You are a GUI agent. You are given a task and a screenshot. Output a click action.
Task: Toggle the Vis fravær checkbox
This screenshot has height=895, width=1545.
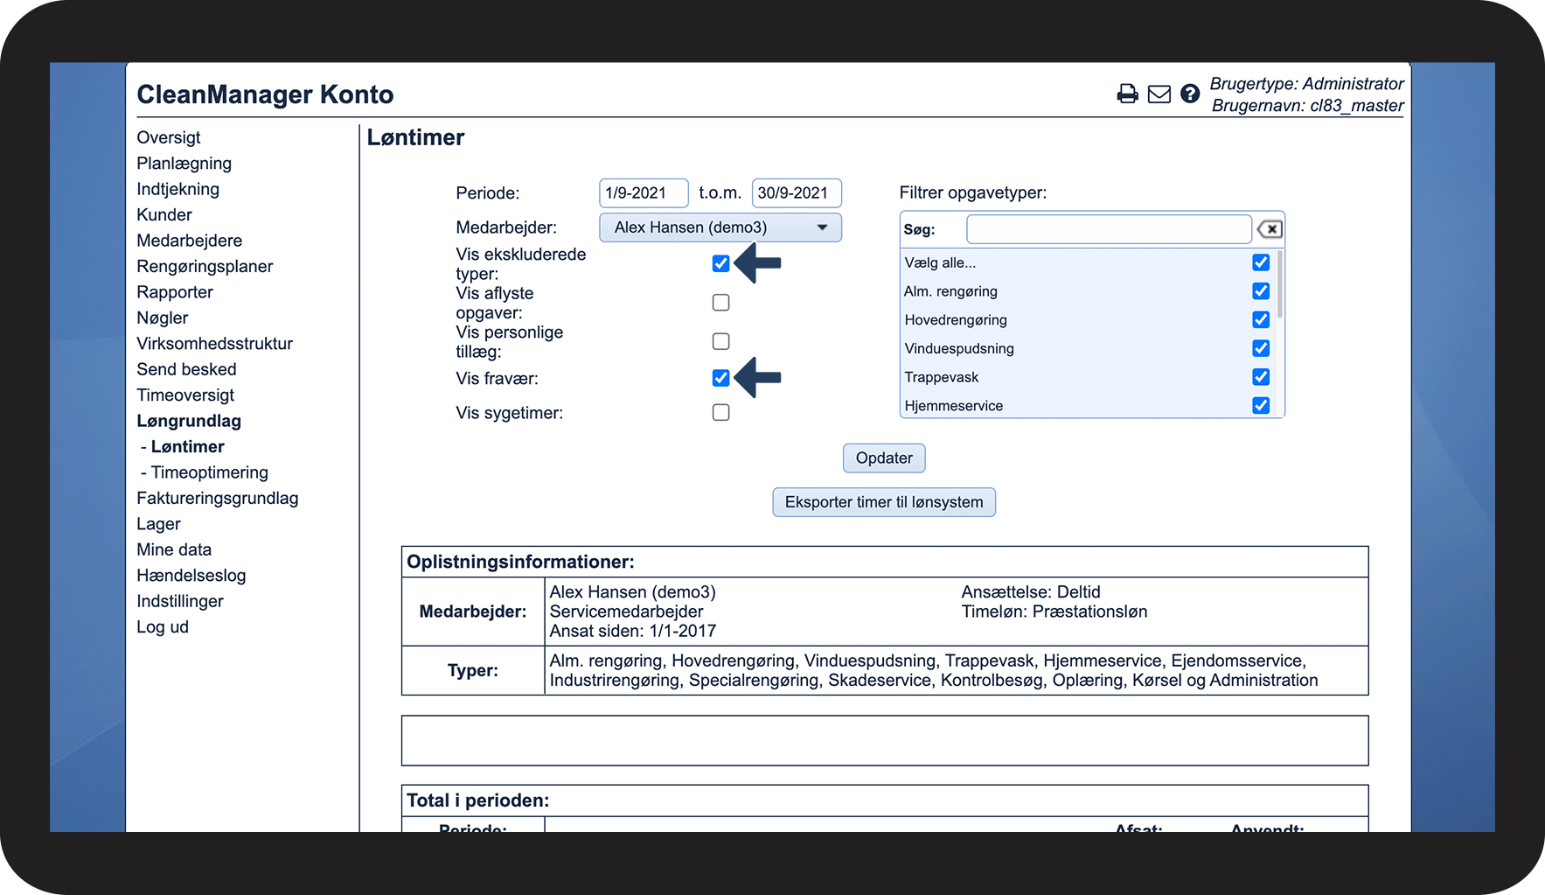(720, 378)
